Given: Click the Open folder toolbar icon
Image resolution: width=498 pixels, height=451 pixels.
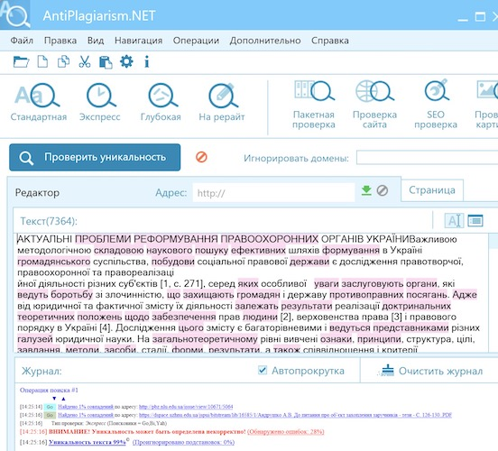Looking at the screenshot, I should point(21,61).
